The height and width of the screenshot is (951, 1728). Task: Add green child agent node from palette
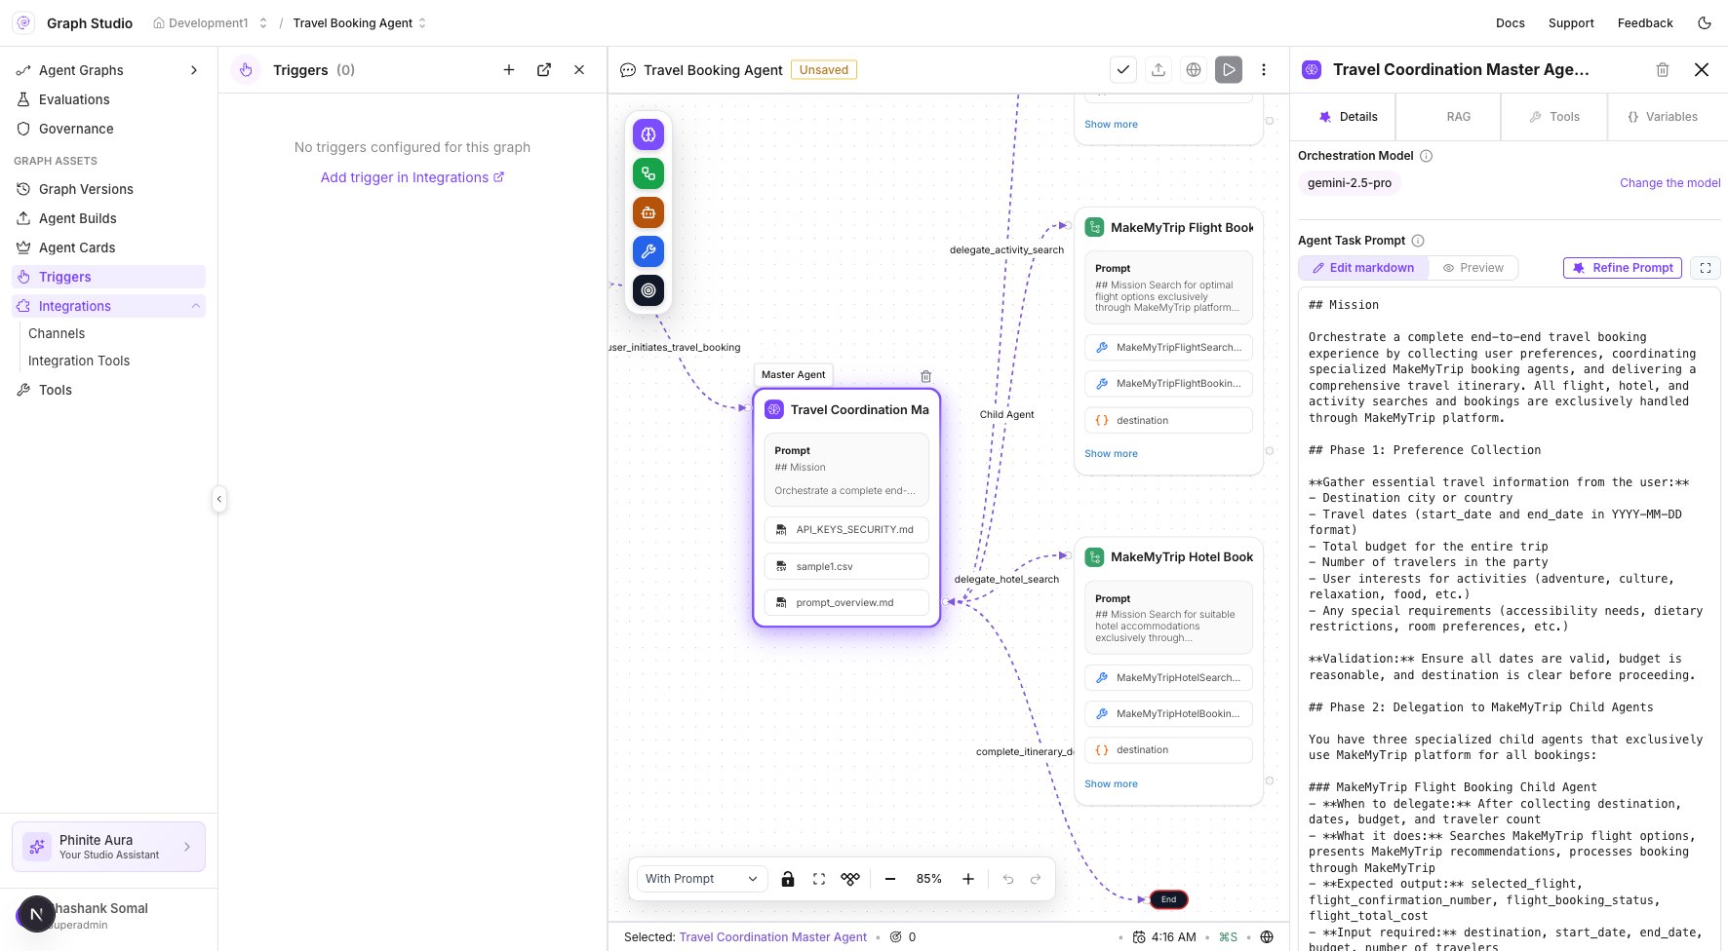(x=648, y=173)
